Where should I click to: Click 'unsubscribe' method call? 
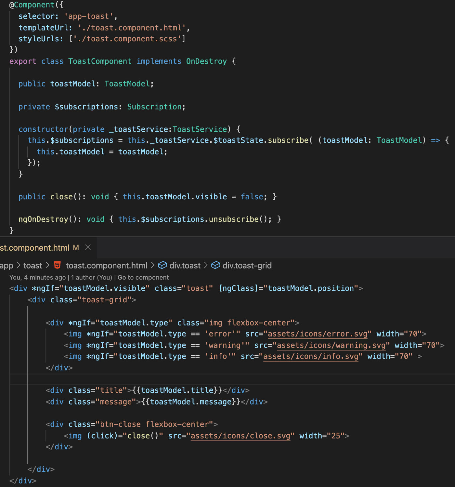(x=234, y=219)
